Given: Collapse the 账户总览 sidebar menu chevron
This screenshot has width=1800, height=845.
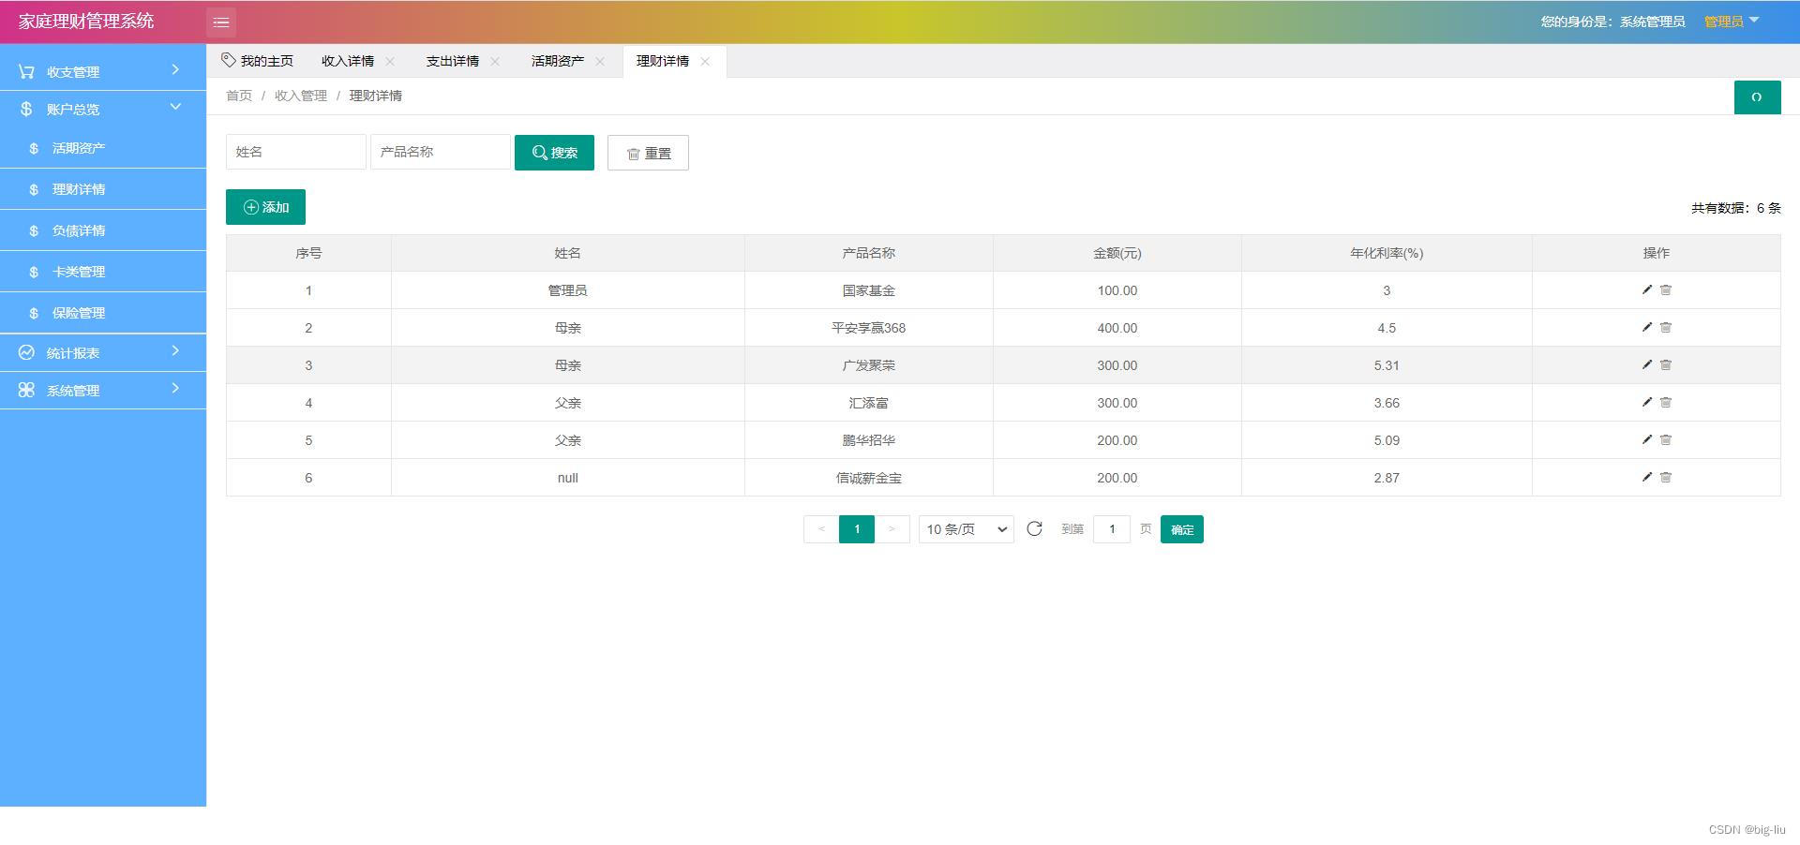Looking at the screenshot, I should [x=175, y=107].
